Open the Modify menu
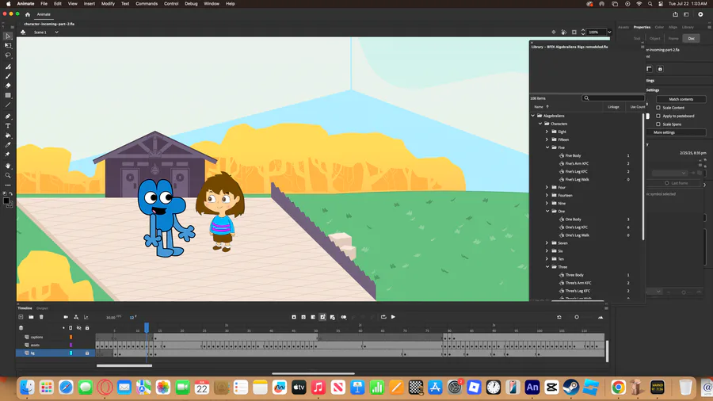Screen dimensions: 713x401 [108, 4]
